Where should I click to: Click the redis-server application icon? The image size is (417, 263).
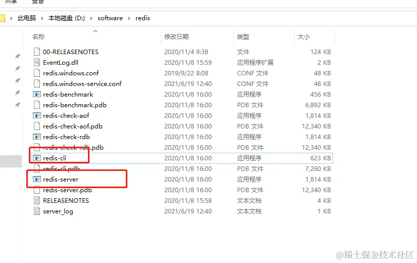[37, 180]
